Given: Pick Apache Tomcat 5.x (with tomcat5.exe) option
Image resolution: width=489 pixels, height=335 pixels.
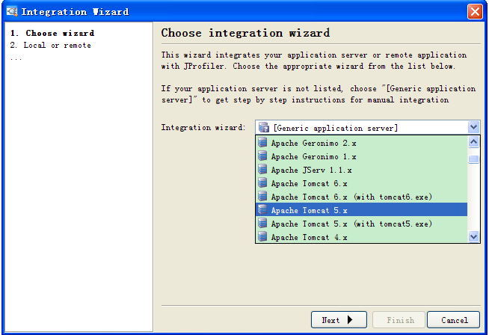Looking at the screenshot, I should pos(351,224).
